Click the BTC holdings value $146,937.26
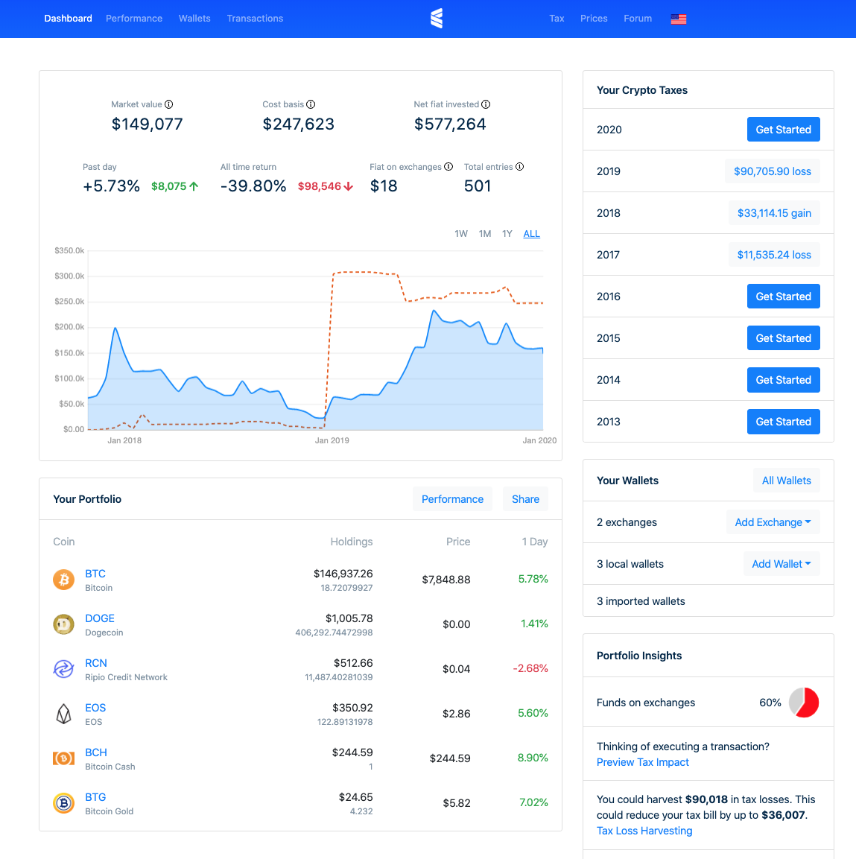The image size is (856, 859). (343, 574)
